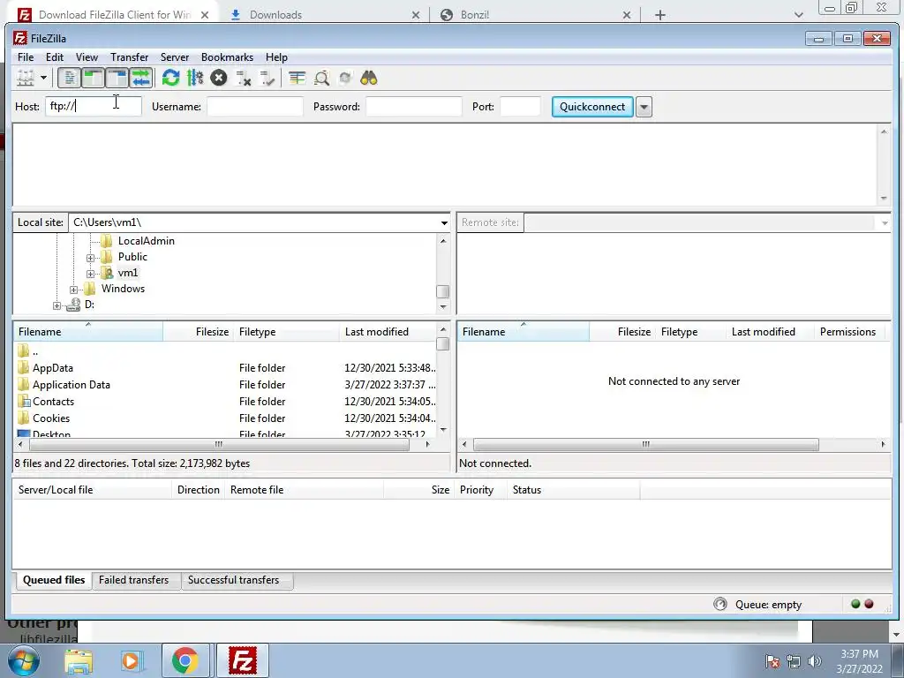Open the Site Manager icon
This screenshot has width=904, height=678.
point(26,78)
